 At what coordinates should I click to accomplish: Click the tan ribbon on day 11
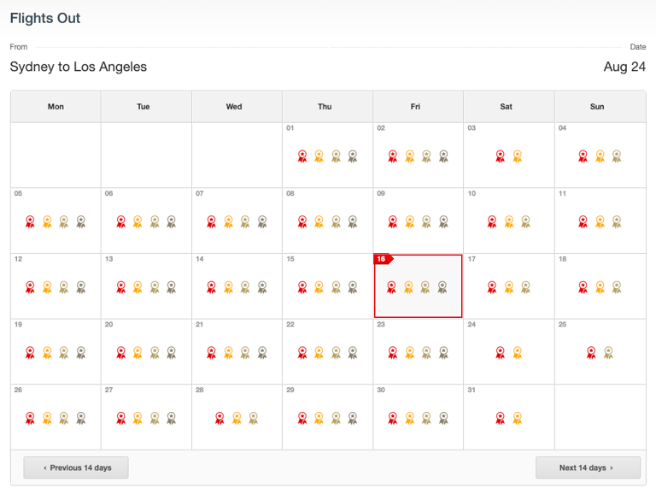(x=617, y=221)
